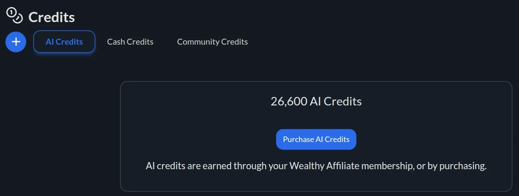519x196 pixels.
Task: Select the coin stack icon beside Credits
Action: (14, 16)
